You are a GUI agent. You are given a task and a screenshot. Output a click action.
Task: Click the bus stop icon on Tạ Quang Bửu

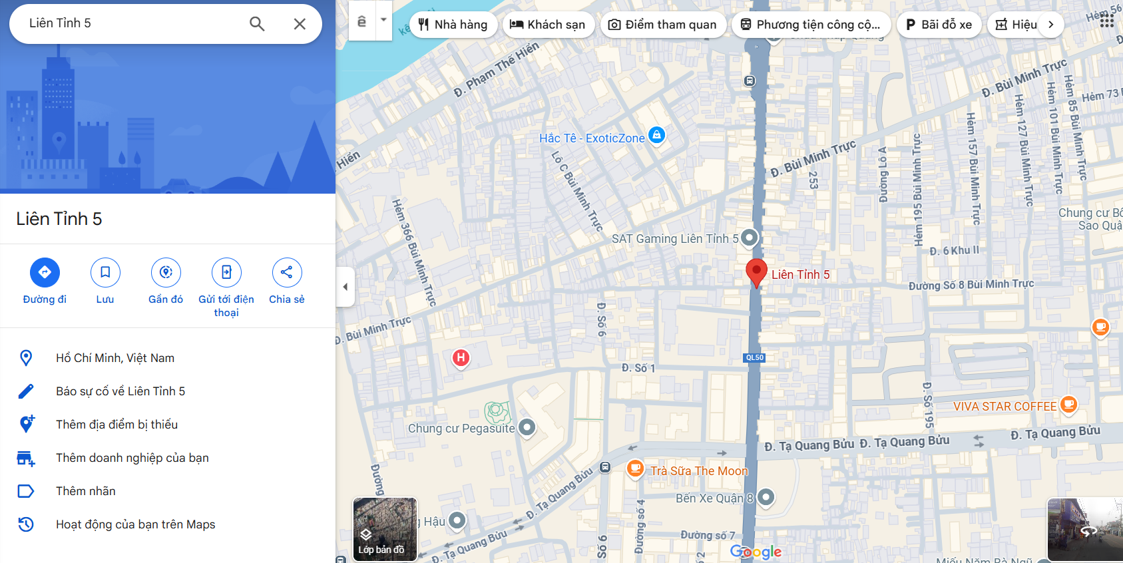[x=605, y=467]
